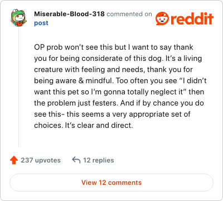This screenshot has width=223, height=201.
Task: Open Miserable-Blood-318's avatar image
Action: 18,18
